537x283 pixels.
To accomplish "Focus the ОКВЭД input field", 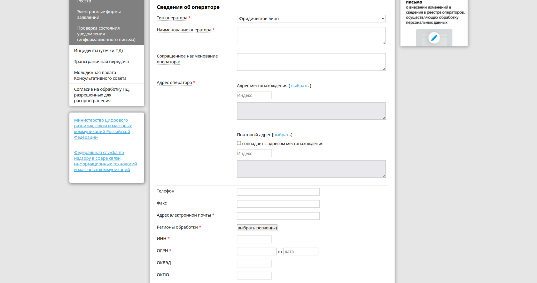I will click(x=254, y=264).
